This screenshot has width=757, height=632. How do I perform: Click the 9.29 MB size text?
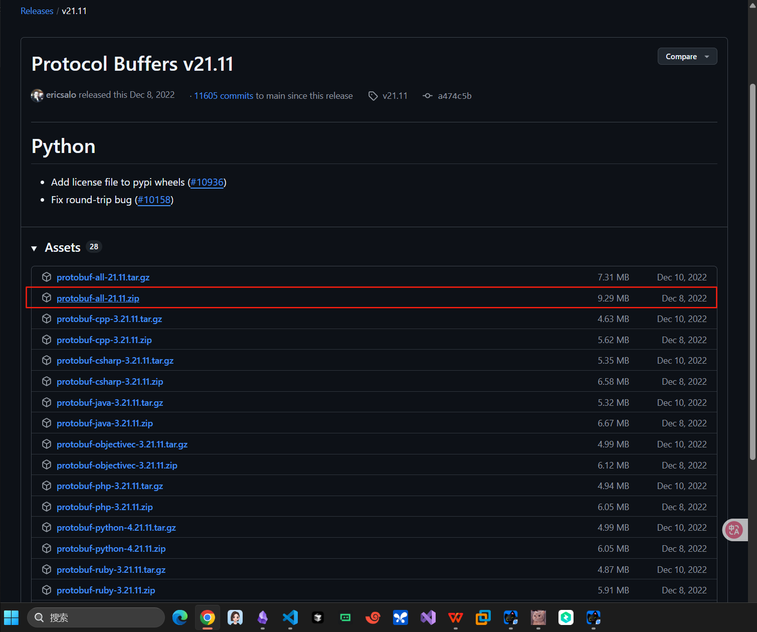point(613,298)
